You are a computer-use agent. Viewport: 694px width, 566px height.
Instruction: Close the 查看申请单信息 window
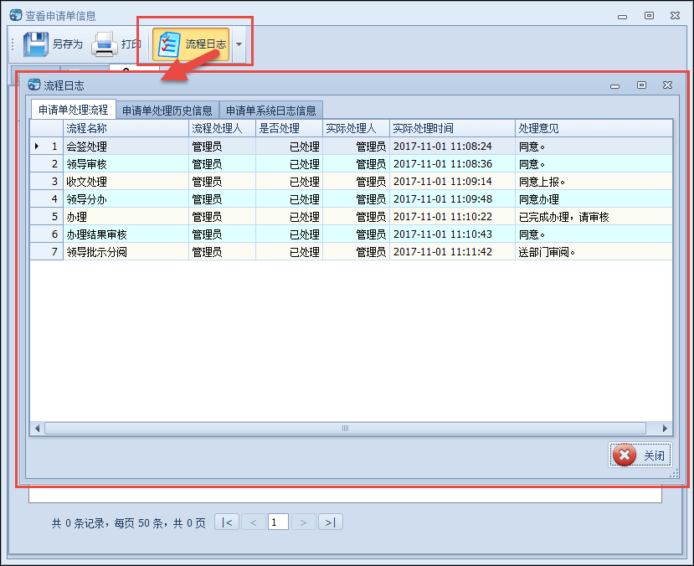click(675, 15)
